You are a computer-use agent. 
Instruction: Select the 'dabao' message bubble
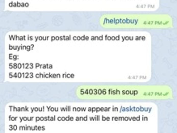point(81,5)
